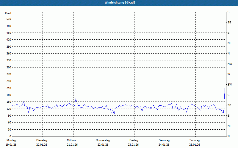Image resolution: width=238 pixels, height=148 pixels.
Task: Select the NW compass label
Action: tap(230, 64)
